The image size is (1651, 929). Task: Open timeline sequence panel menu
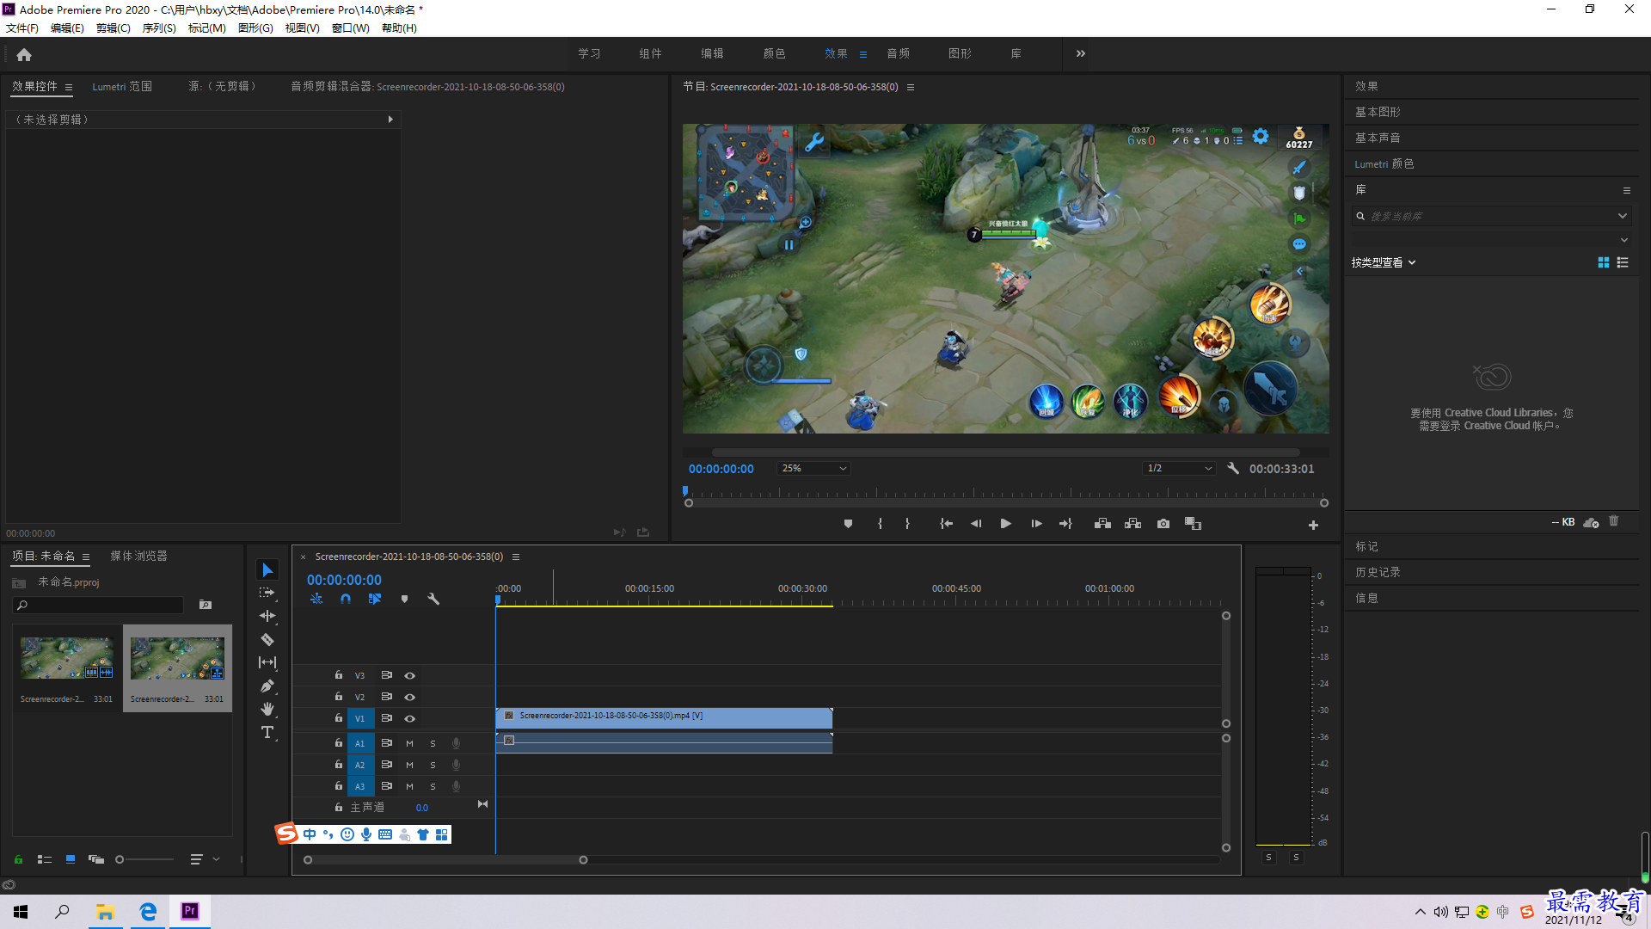pos(516,557)
